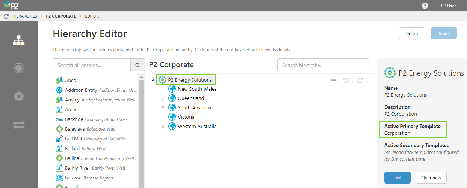This screenshot has width=467, height=188.
Task: Open the undo dropdown arrow
Action: (x=353, y=81)
